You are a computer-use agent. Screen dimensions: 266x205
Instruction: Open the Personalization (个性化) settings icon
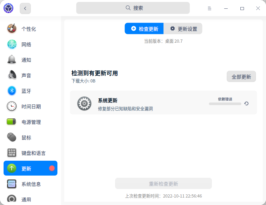11,28
